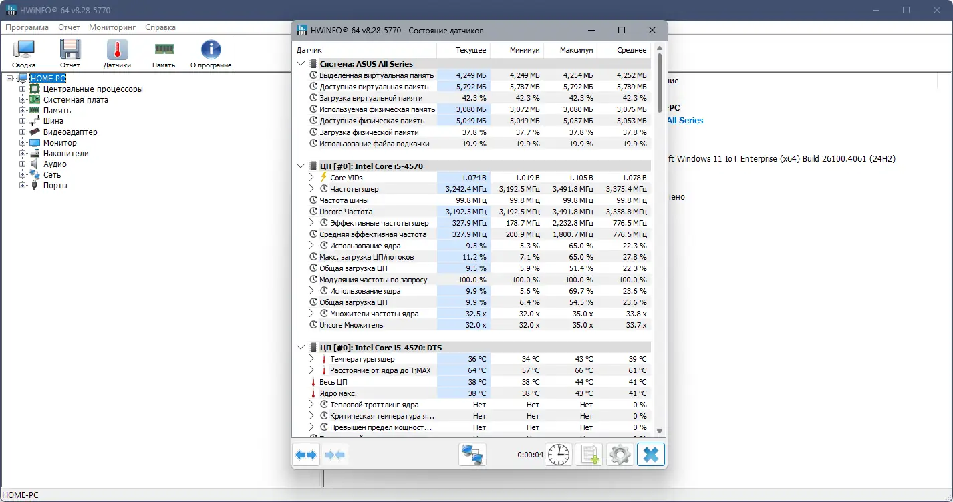Expand the Расстояние от ядра до TjMAX row
953x502 pixels.
[x=311, y=370]
